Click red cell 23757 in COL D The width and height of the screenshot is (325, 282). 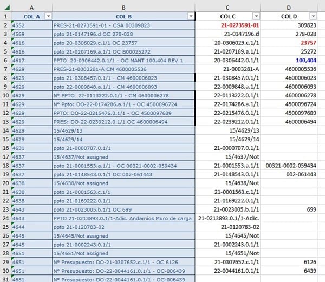pyautogui.click(x=289, y=43)
